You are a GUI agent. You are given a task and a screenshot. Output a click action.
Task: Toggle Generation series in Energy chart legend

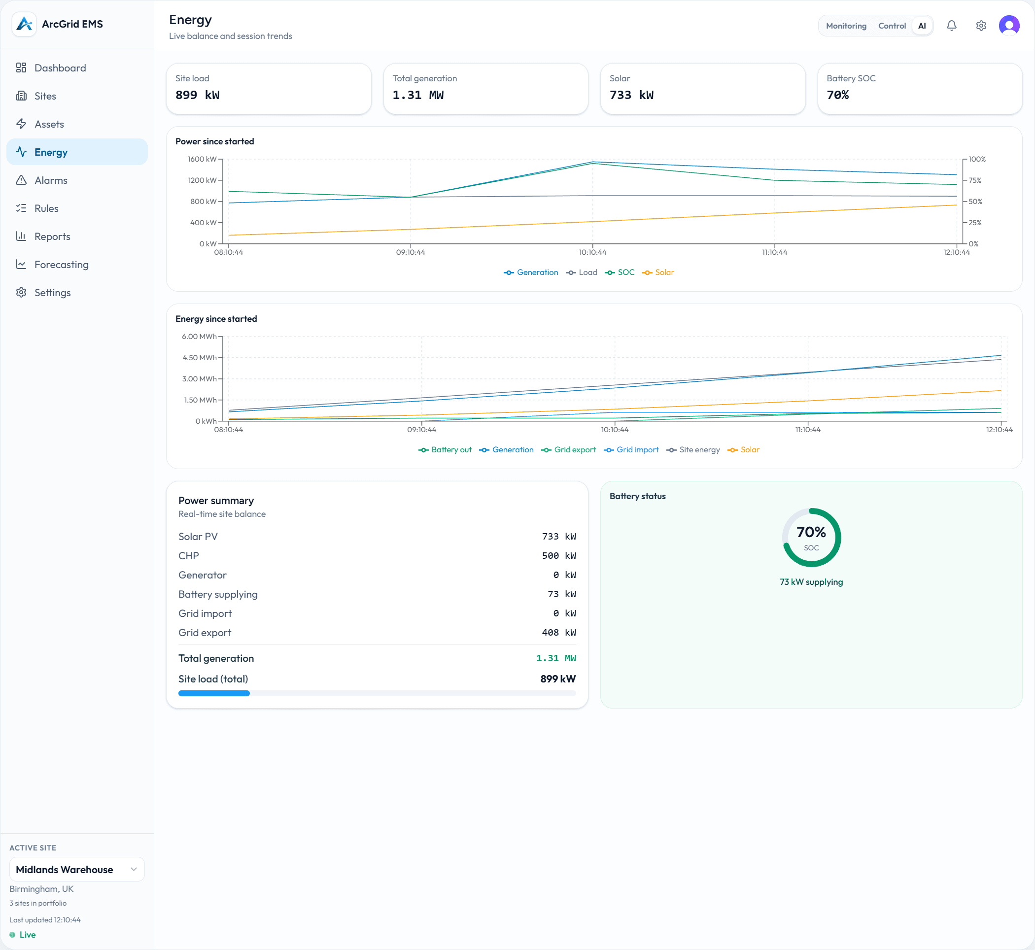point(507,450)
